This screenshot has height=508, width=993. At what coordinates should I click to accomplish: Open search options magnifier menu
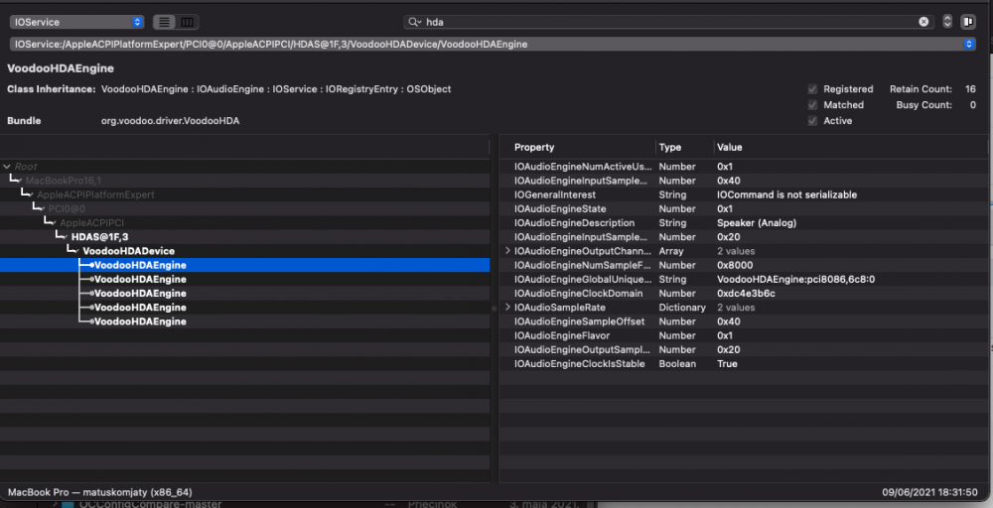point(415,22)
